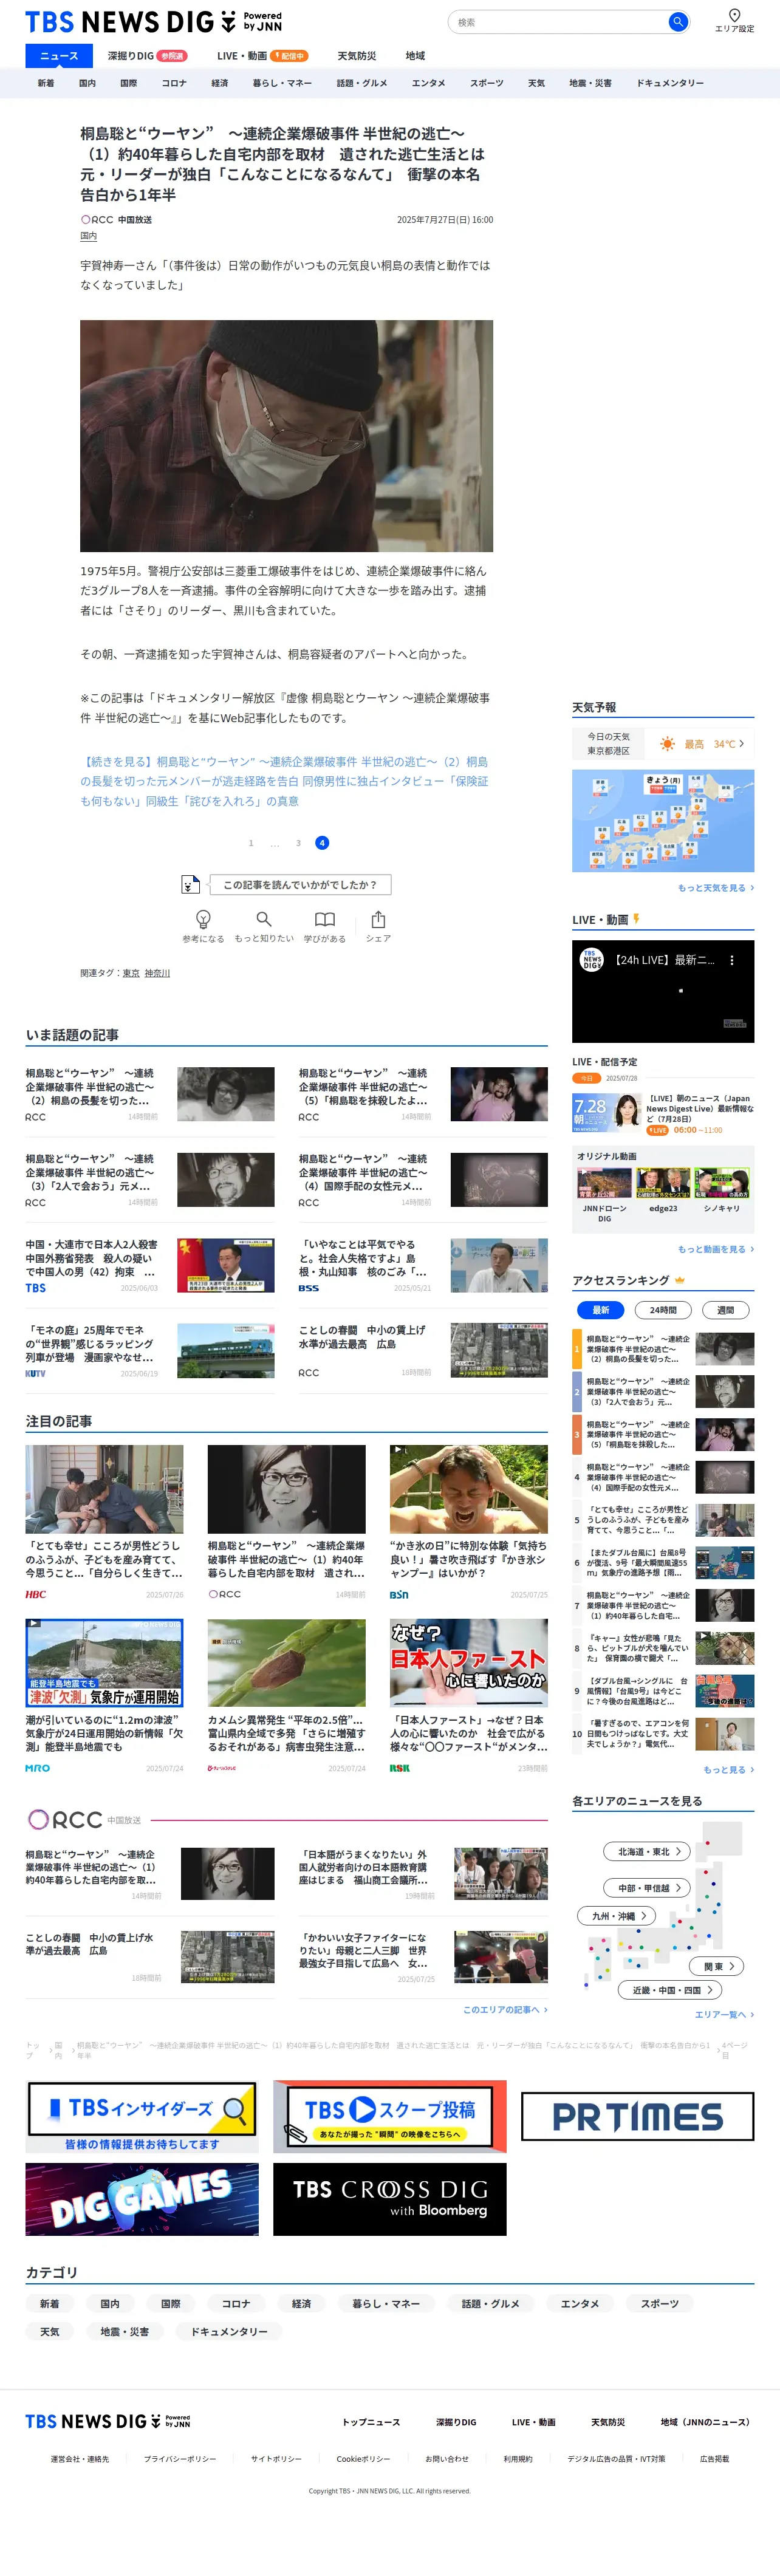The height and width of the screenshot is (2576, 780).
Task: Select the 最新 ranking filter
Action: pos(600,1310)
